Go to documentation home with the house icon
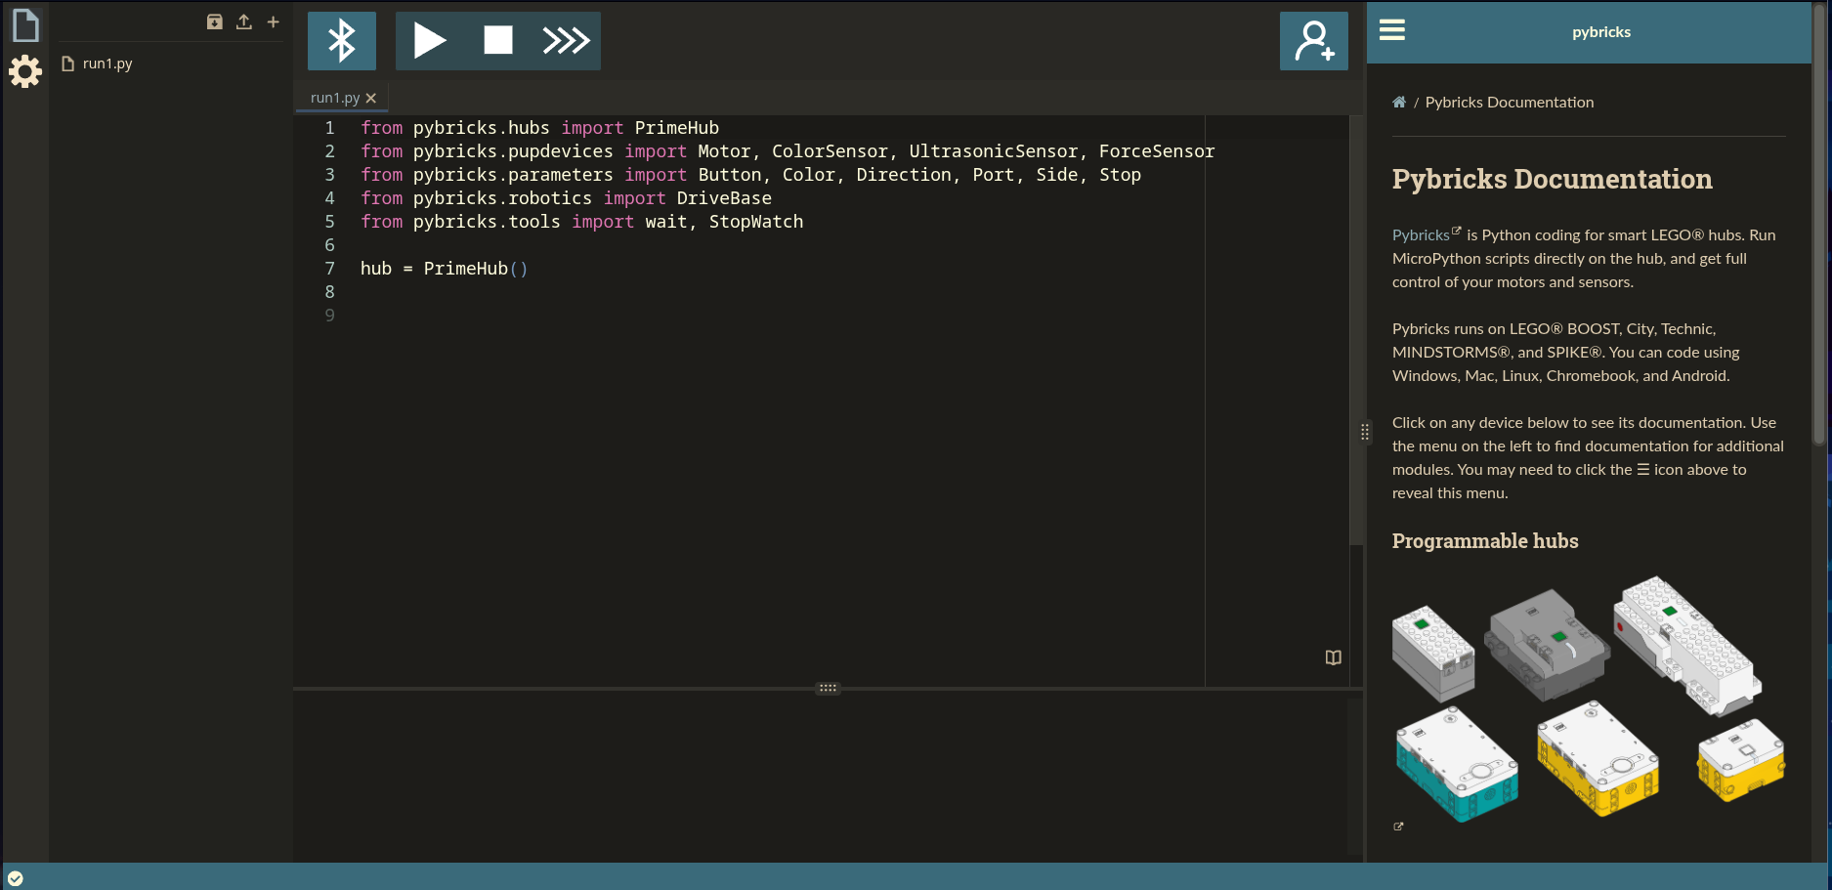The image size is (1832, 890). [x=1399, y=102]
